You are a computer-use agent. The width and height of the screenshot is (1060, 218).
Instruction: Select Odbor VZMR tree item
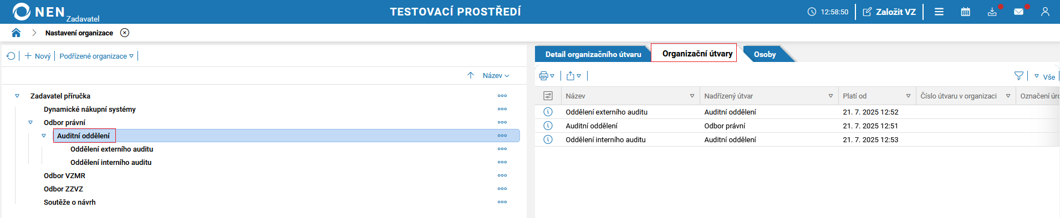[x=65, y=175]
